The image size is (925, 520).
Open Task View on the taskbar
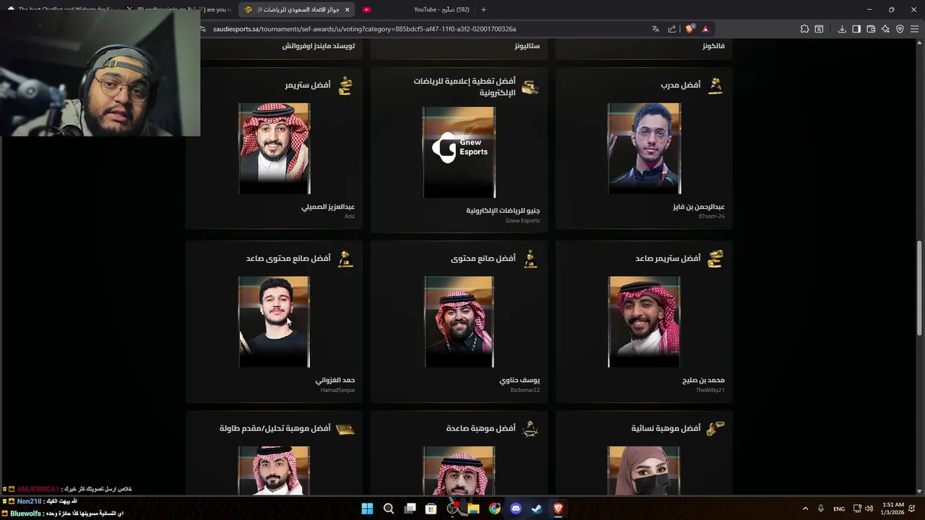tap(410, 508)
